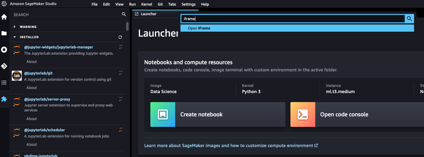The width and height of the screenshot is (424, 157).
Task: Open @jupyterlab/server-proxy extension link
Action: pos(47,99)
